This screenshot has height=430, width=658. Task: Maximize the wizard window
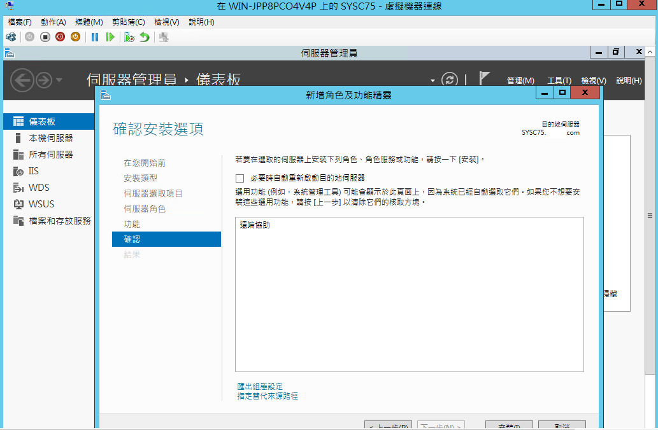[x=562, y=93]
